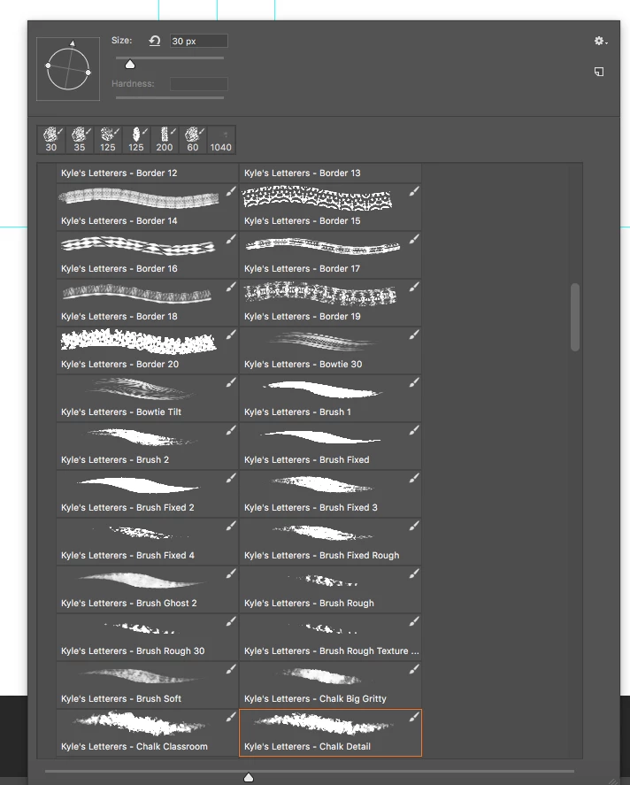Click brush tool icon on Border 19 row
The image size is (630, 785).
pyautogui.click(x=414, y=287)
